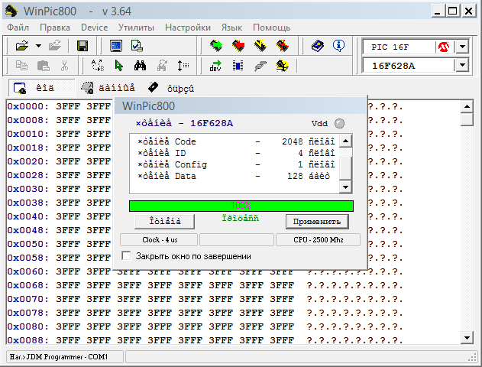482x367 pixels.
Task: Open the Помощь menu
Action: click(271, 28)
